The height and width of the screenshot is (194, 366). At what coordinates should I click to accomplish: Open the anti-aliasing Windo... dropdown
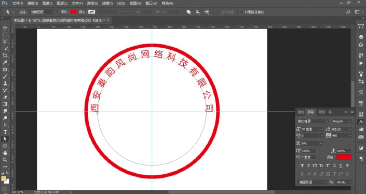(343, 182)
